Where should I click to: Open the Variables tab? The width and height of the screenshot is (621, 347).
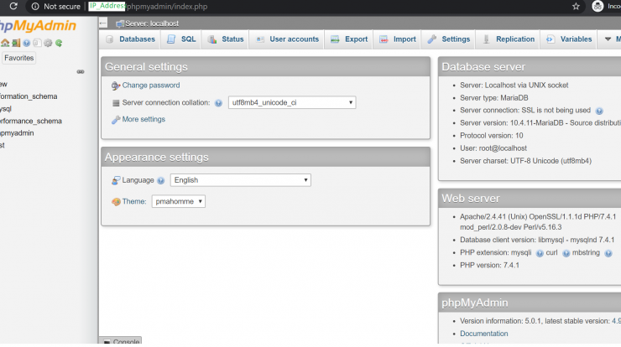pos(569,39)
